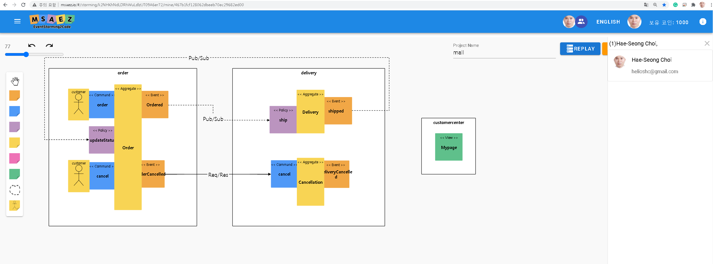Viewport: 713px width, 264px height.
Task: Adjust the zoom slider at 77
Action: 26,54
